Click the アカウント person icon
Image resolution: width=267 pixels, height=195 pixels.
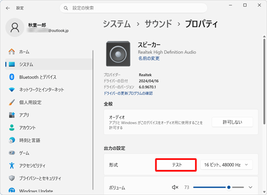click(12, 127)
